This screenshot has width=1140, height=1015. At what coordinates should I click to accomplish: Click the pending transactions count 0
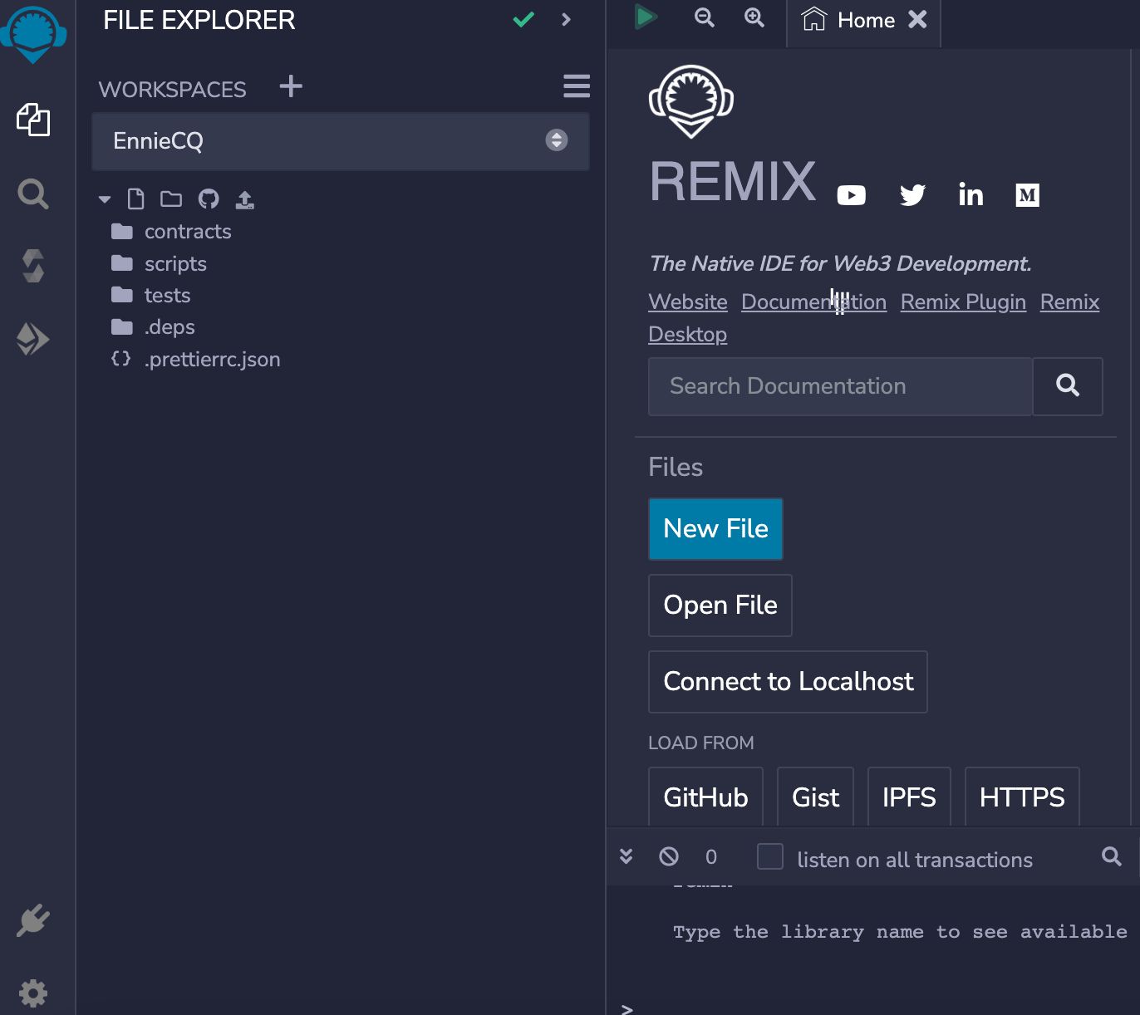click(x=711, y=857)
